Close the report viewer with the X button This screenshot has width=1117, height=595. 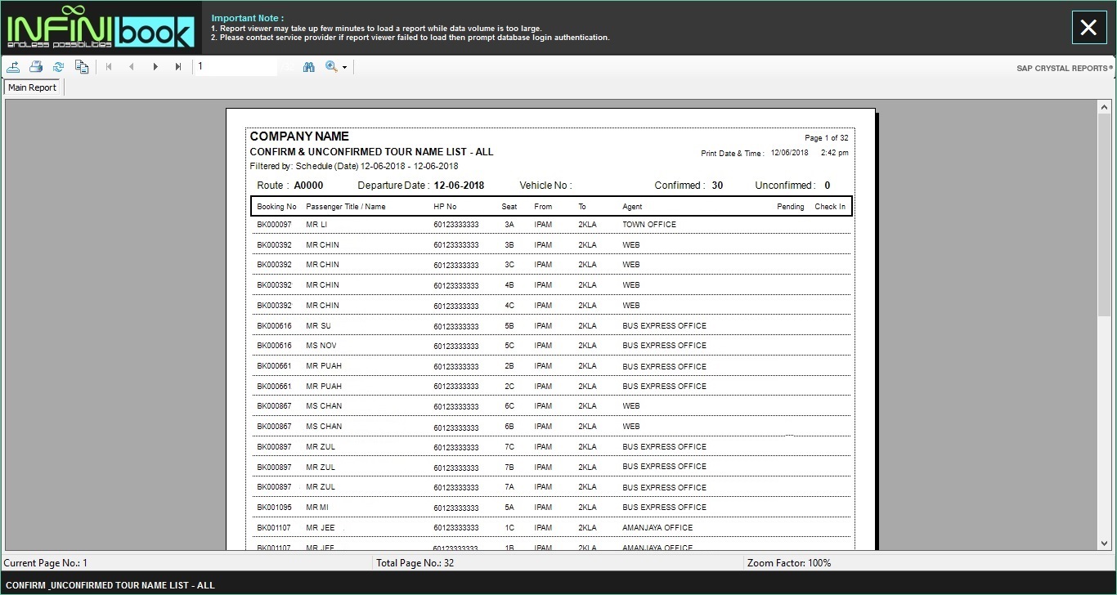coord(1088,28)
